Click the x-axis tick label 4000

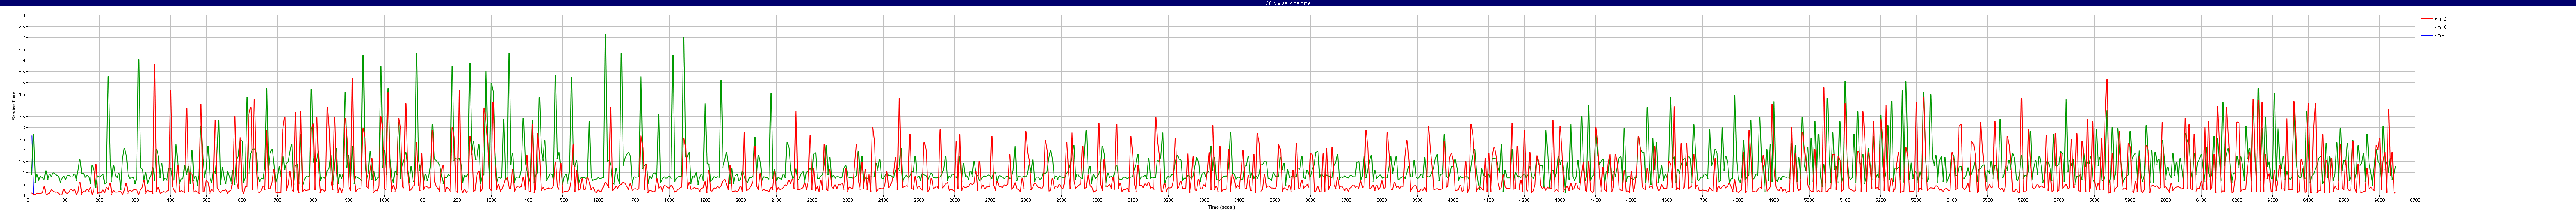(x=1453, y=200)
